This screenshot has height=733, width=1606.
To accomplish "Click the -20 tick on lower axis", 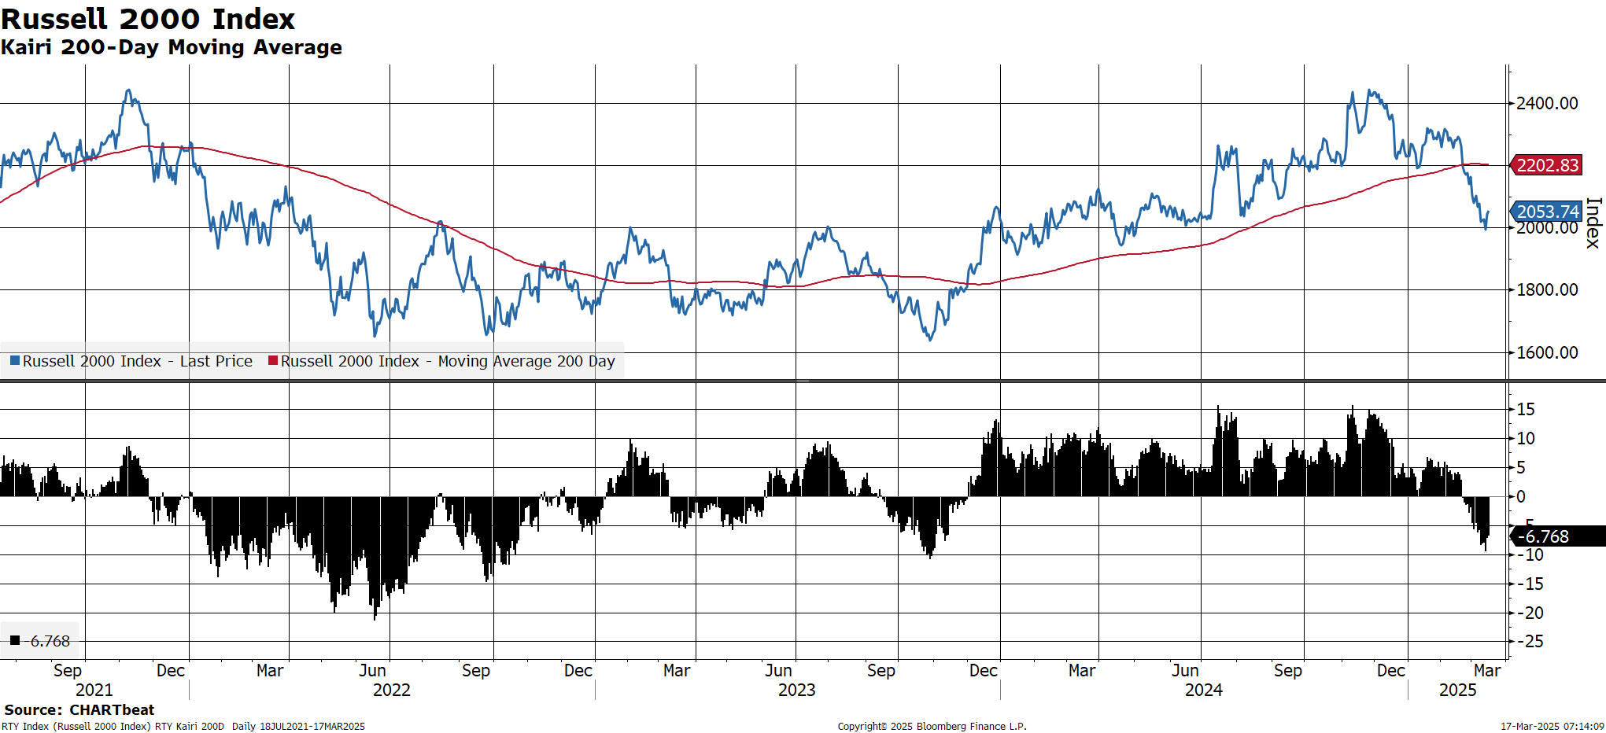I will click(x=1530, y=613).
